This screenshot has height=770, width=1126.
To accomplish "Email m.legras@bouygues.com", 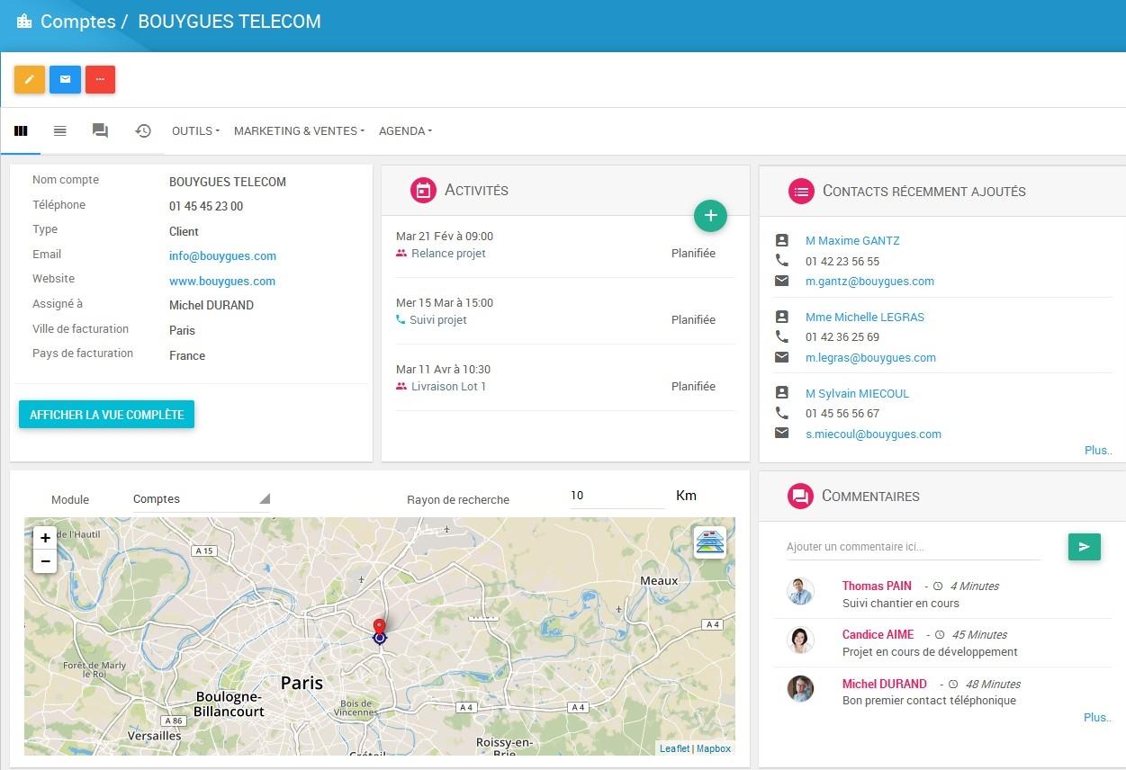I will pos(870,358).
